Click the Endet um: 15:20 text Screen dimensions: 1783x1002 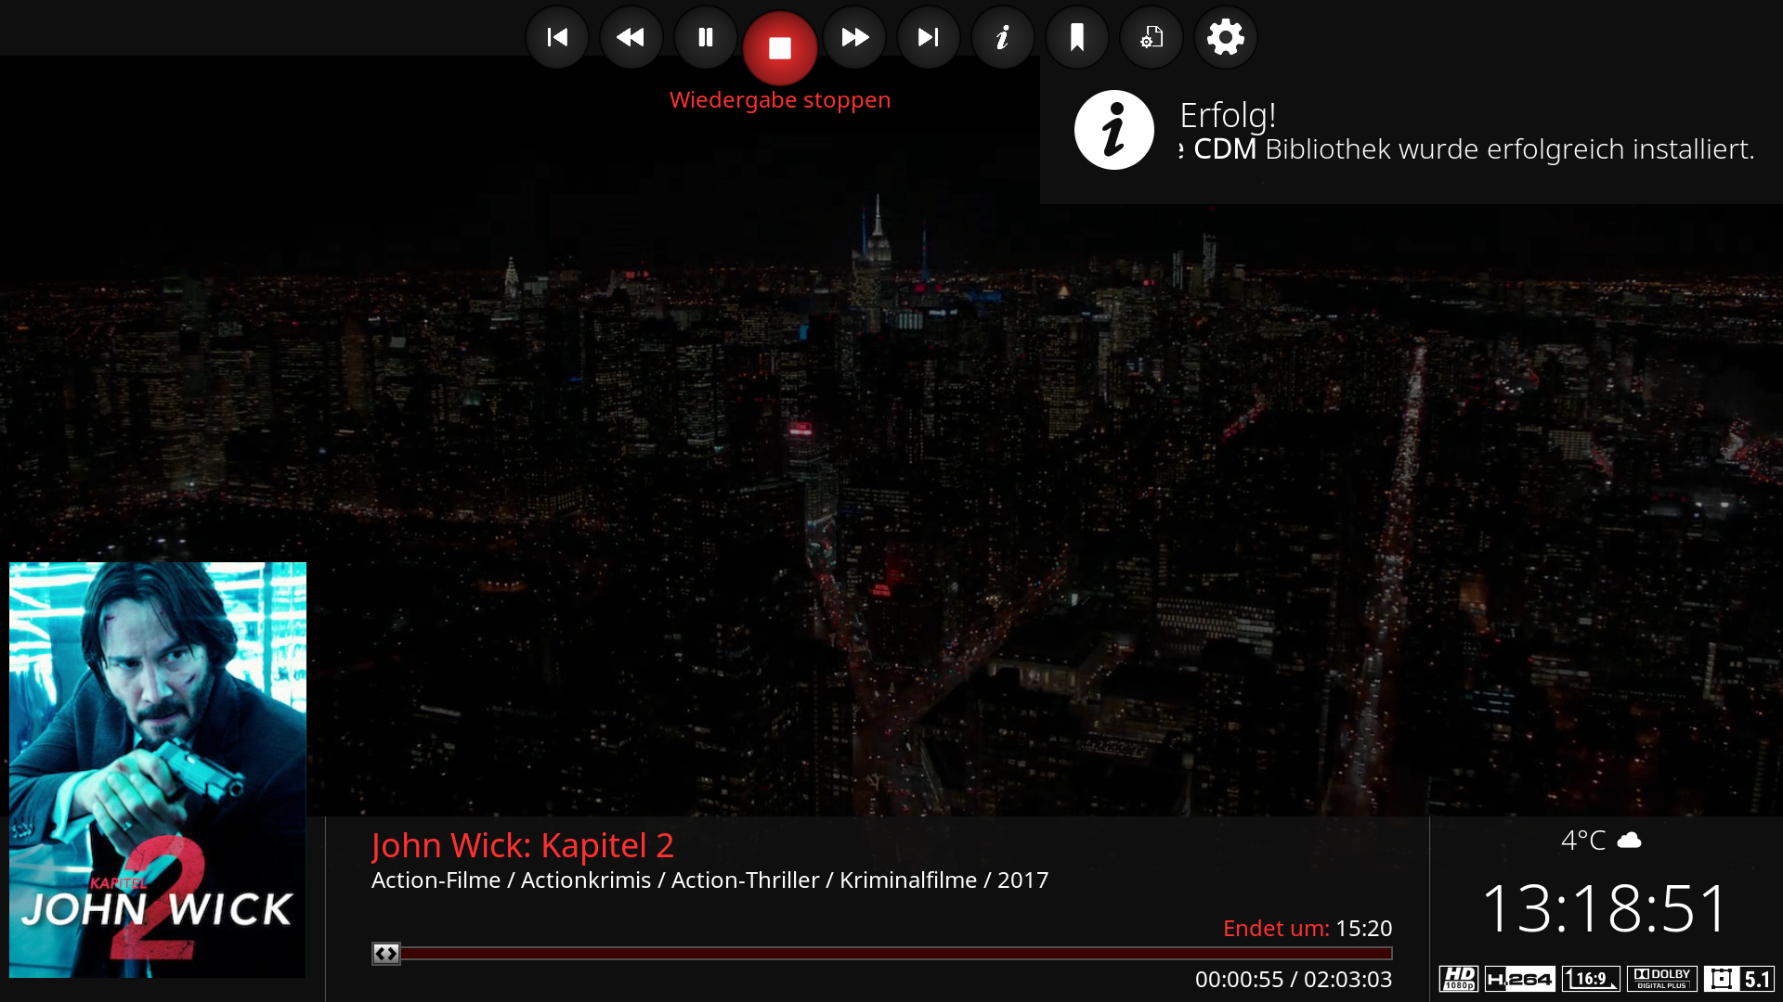point(1308,928)
